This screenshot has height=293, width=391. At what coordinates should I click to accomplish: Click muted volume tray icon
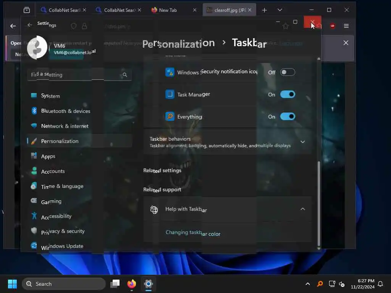tap(342, 284)
